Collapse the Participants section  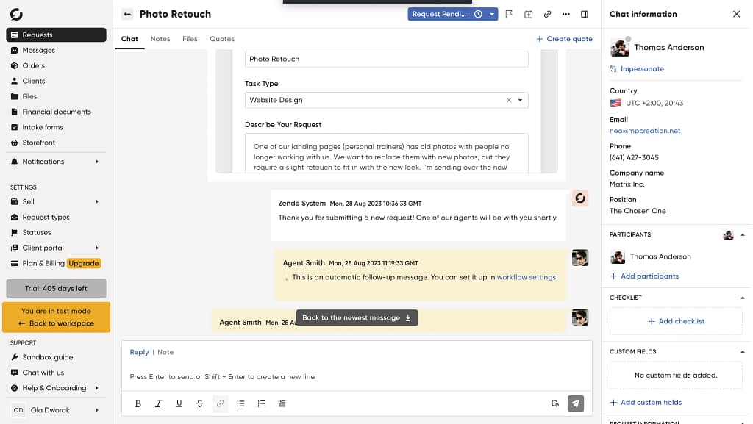point(743,234)
